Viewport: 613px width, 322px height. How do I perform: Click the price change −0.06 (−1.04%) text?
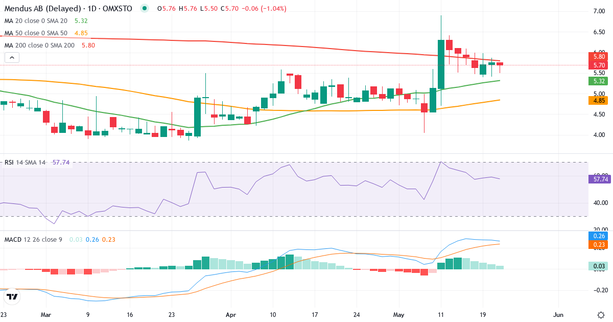(263, 9)
